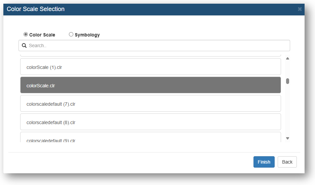The width and height of the screenshot is (315, 185).
Task: Select the Symbology radio button
Action: 71,34
